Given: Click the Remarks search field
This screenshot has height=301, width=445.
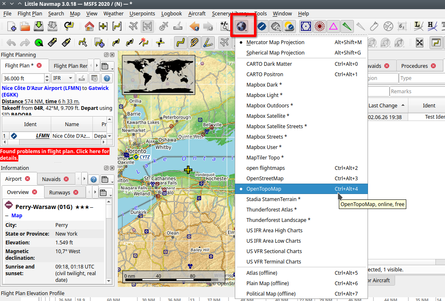Looking at the screenshot, I should click(417, 92).
